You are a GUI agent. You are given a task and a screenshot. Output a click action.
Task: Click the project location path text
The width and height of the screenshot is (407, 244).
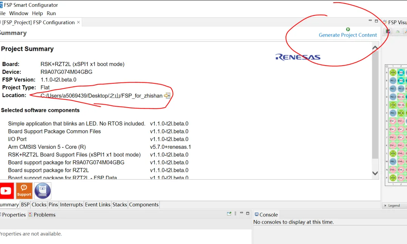coord(101,96)
